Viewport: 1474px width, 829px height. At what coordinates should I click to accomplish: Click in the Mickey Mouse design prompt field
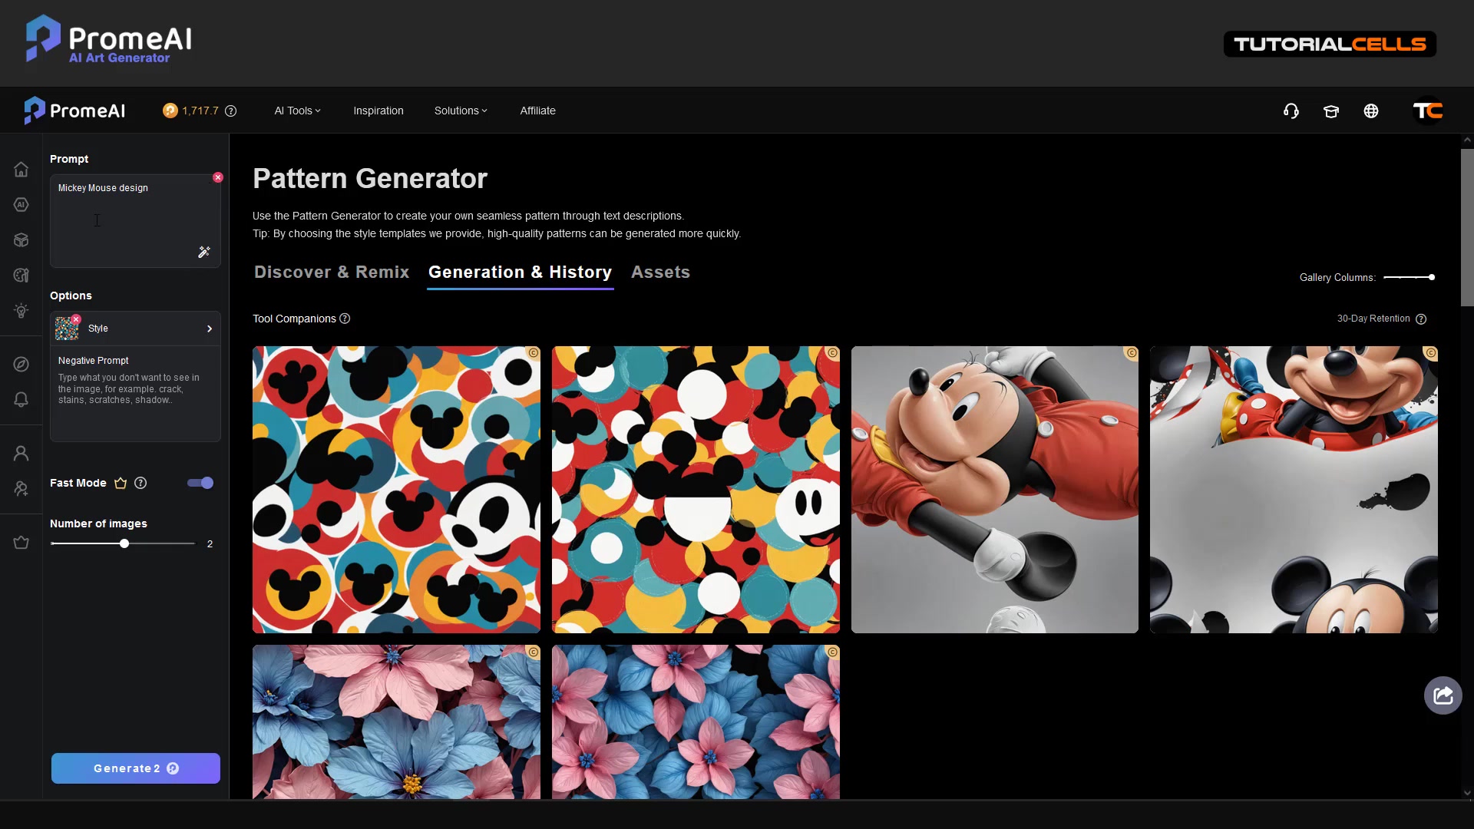point(135,221)
